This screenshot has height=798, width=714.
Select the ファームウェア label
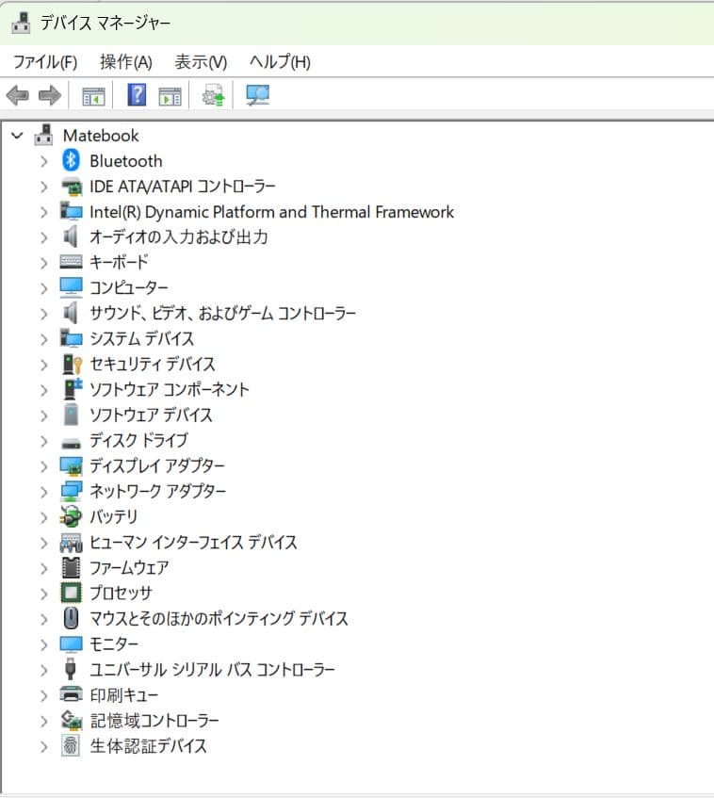[x=129, y=567]
